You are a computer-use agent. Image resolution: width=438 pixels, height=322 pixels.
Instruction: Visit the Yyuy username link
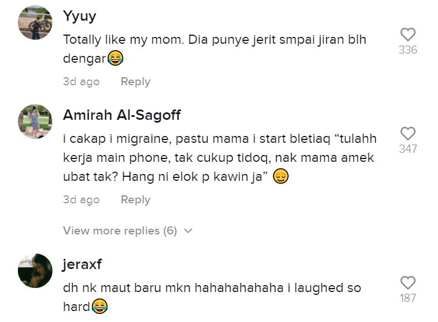(79, 16)
